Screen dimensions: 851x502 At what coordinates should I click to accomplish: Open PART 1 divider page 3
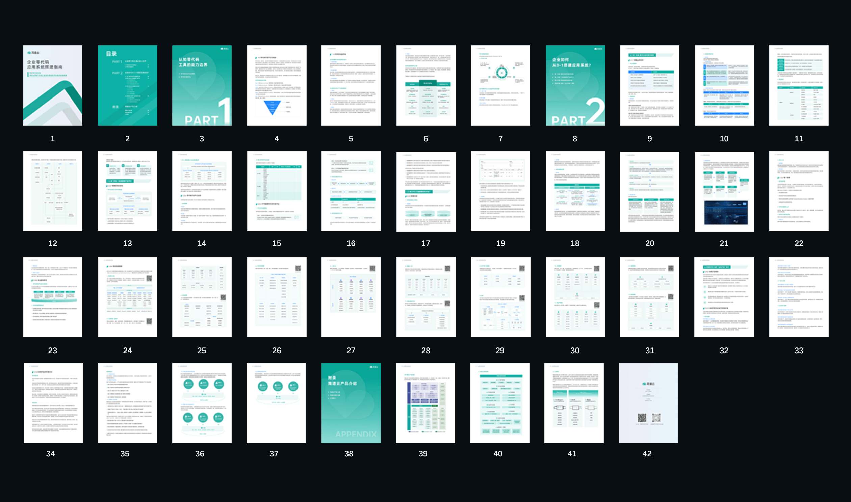point(202,85)
